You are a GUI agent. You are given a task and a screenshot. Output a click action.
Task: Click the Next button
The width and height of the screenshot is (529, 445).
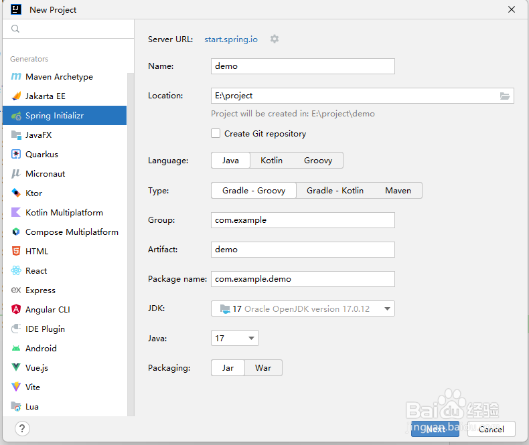(435, 429)
